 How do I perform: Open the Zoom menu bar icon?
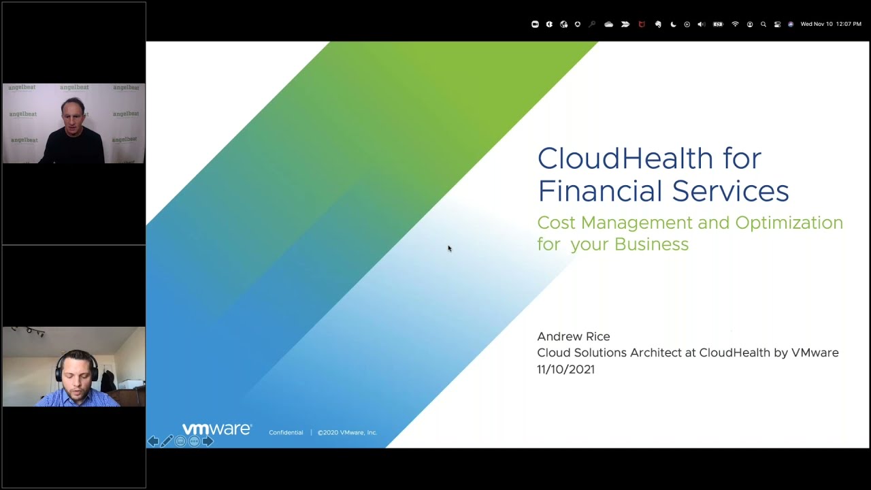point(535,24)
